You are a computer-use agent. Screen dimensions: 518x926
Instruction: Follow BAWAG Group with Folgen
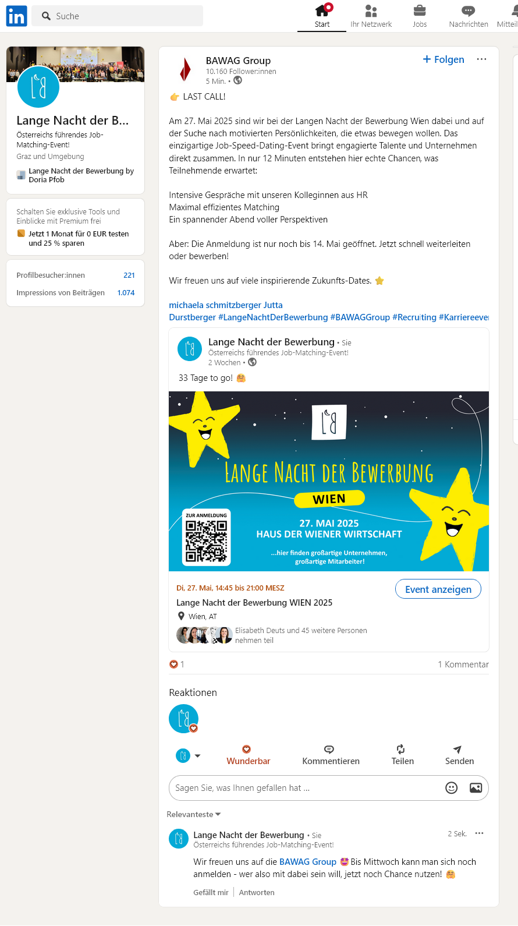[444, 59]
